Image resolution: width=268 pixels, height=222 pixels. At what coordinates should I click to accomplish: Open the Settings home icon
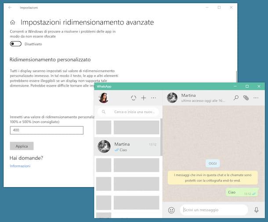[x=13, y=22]
